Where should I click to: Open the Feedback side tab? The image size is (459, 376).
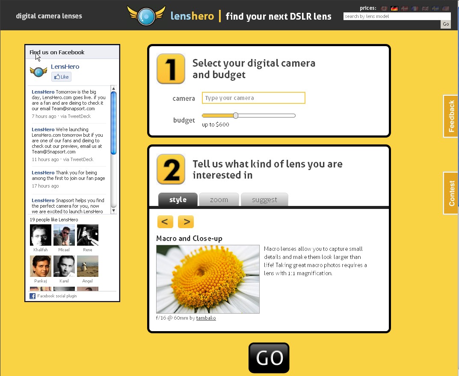(x=451, y=116)
